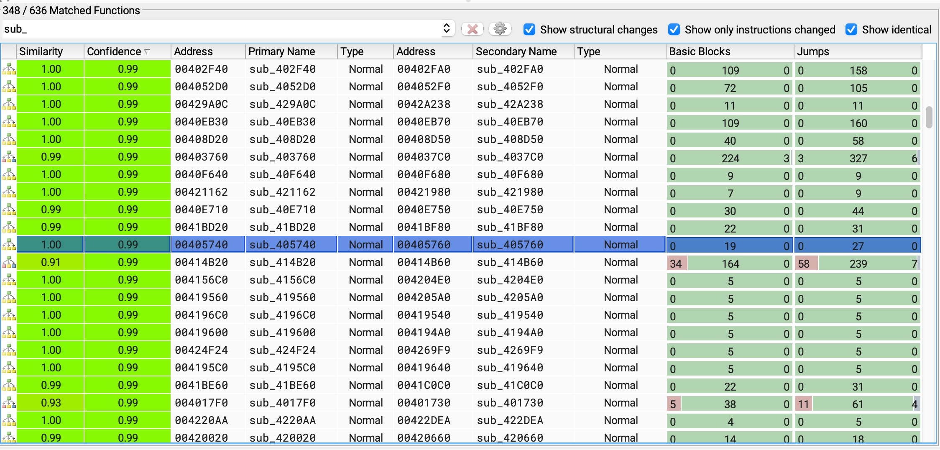This screenshot has height=450, width=940.
Task: Click the call graph icon of sub_402F40 row
Action: (x=9, y=69)
